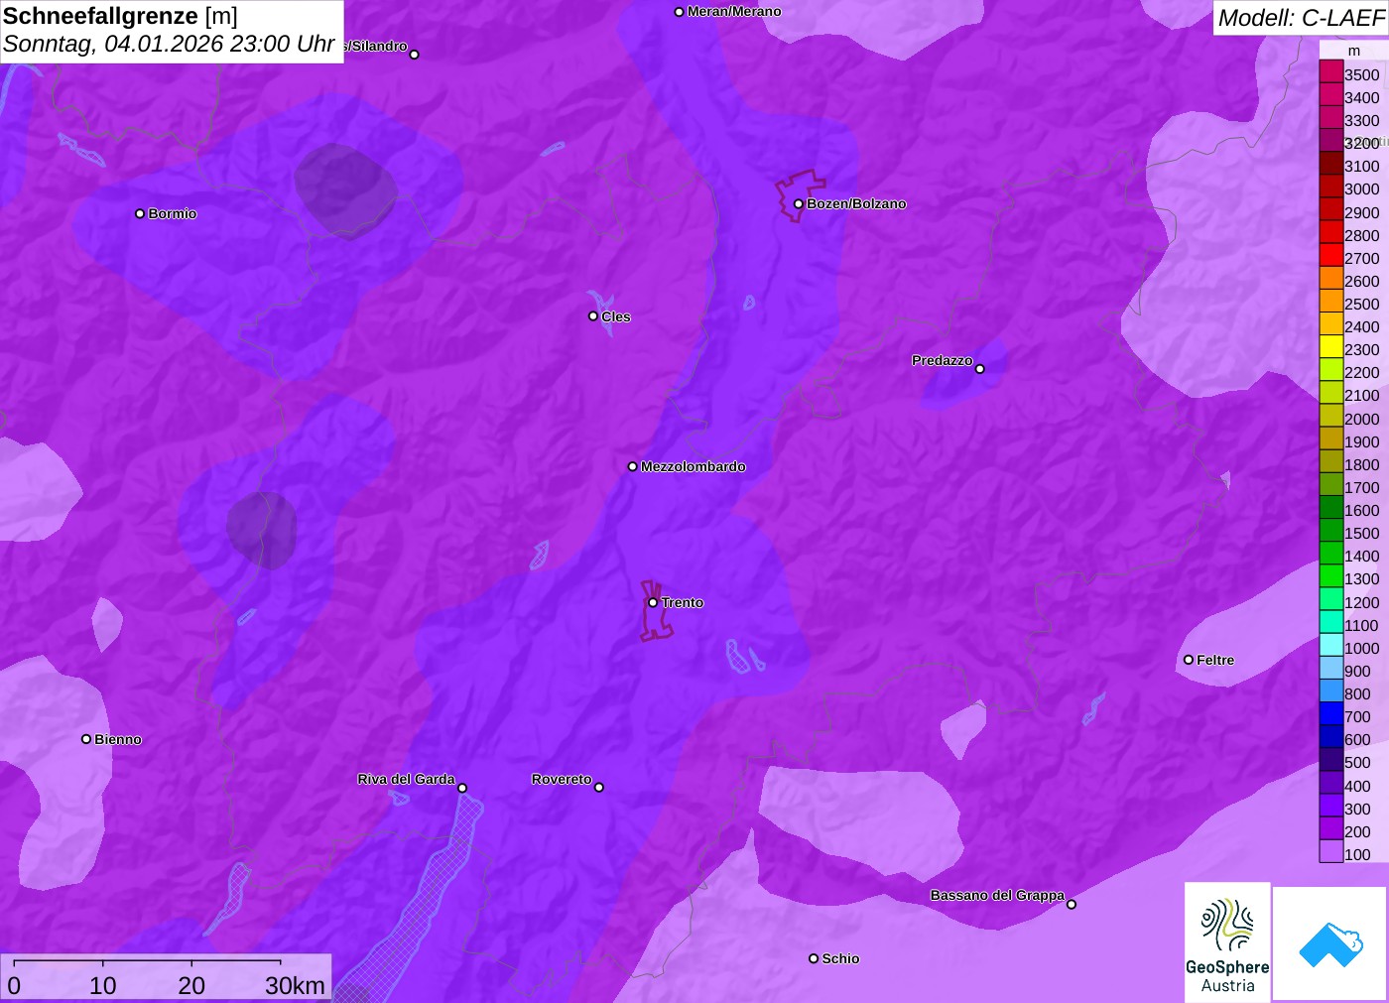Pick the 2700 m red legend swatch
This screenshot has width=1389, height=1003.
coord(1331,255)
